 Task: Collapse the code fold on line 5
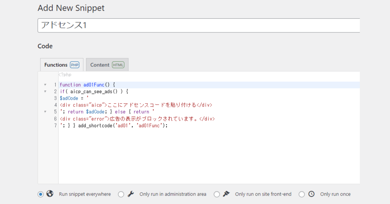pos(45,112)
